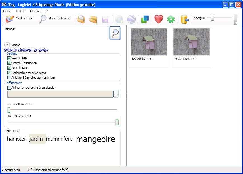Click the yellow database import icon
243x174 pixels.
coord(185,19)
